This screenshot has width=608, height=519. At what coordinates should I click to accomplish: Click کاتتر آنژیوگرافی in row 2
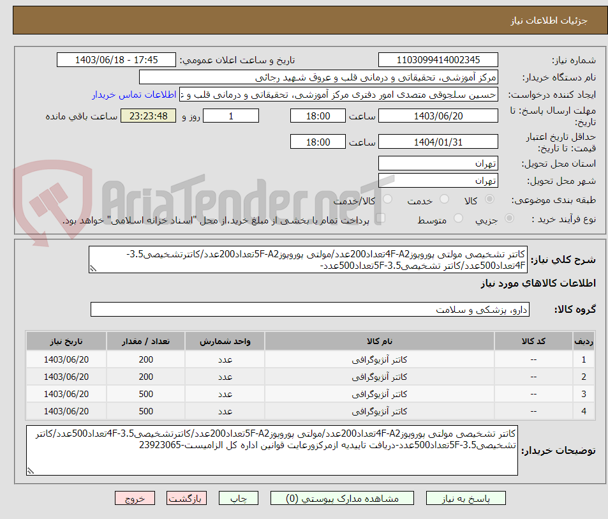pyautogui.click(x=380, y=377)
